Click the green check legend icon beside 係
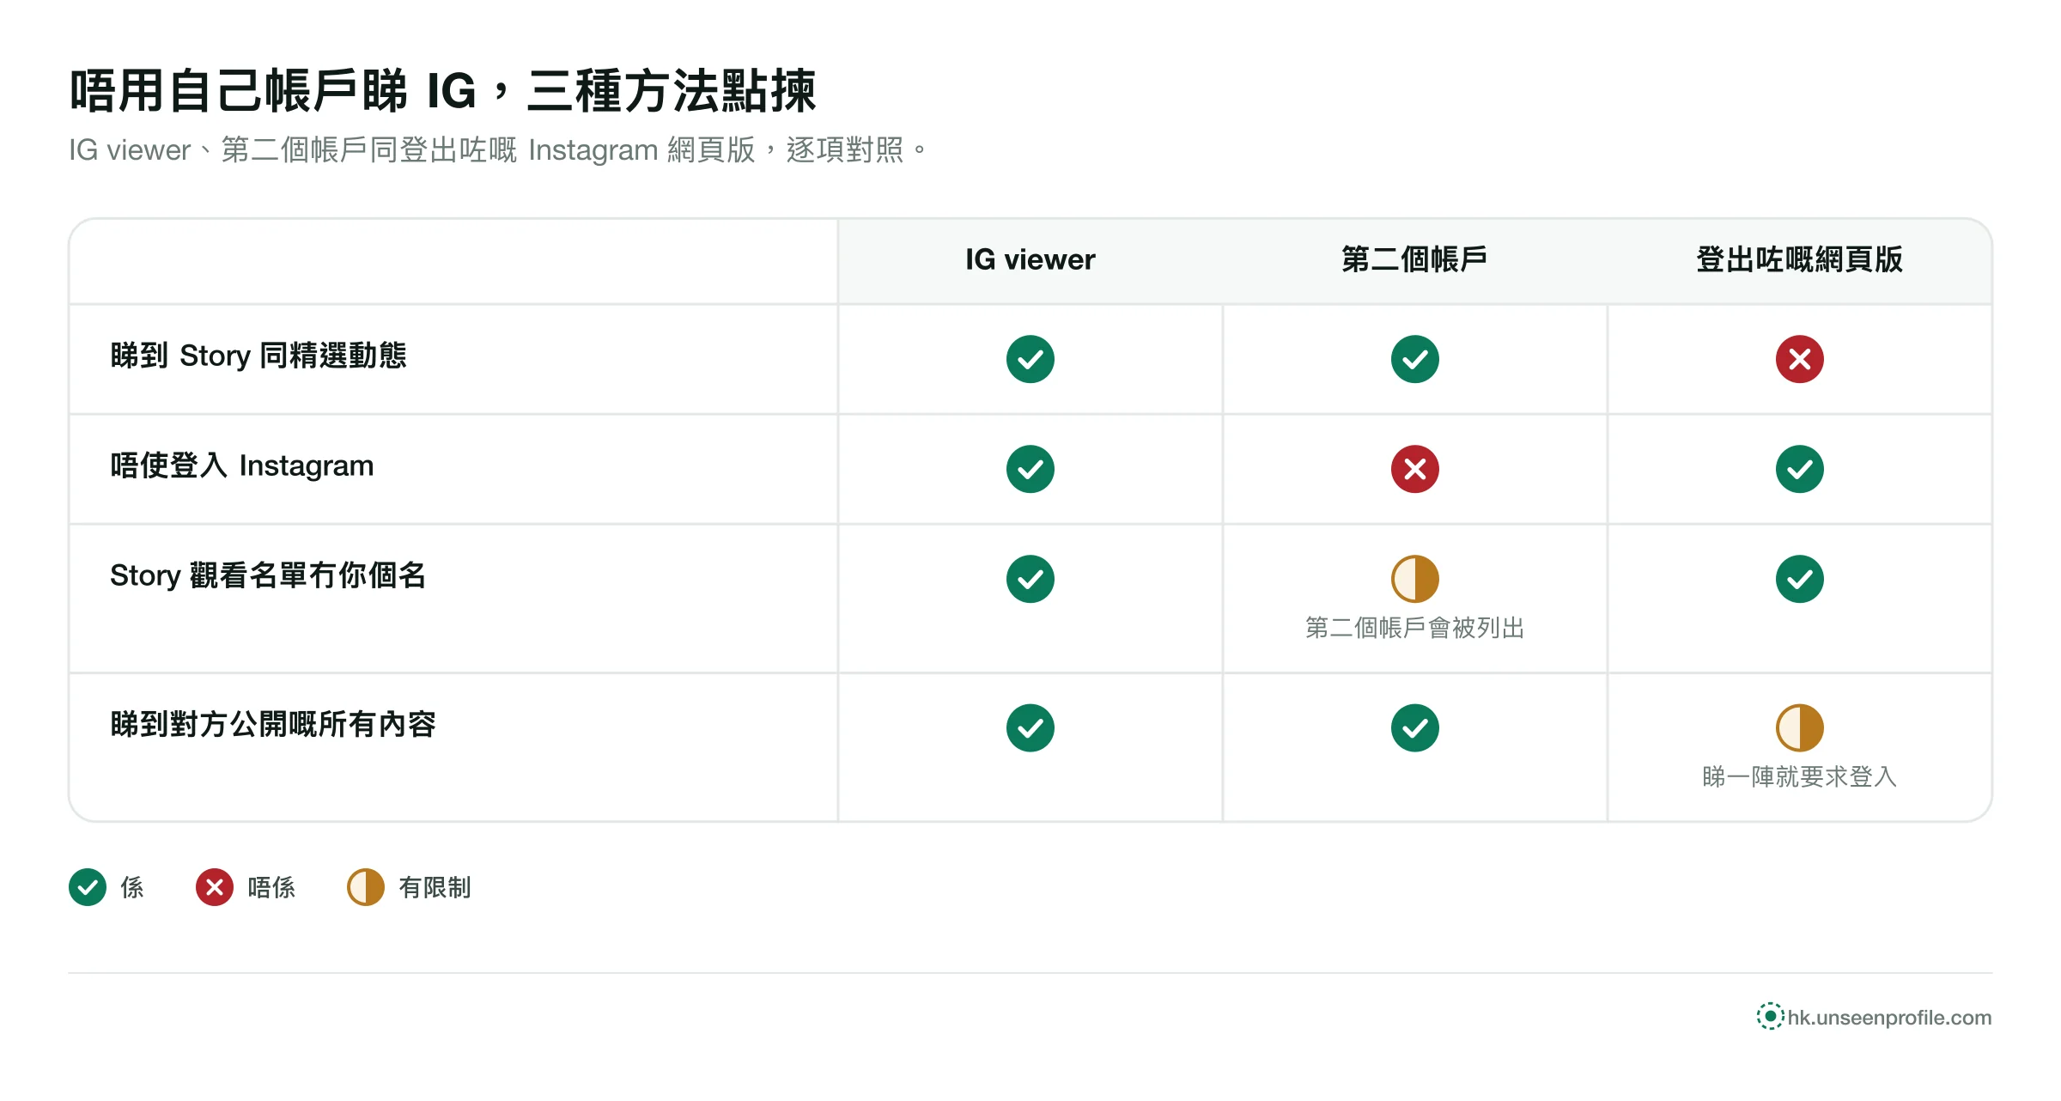Image resolution: width=2061 pixels, height=1101 pixels. coord(88,887)
